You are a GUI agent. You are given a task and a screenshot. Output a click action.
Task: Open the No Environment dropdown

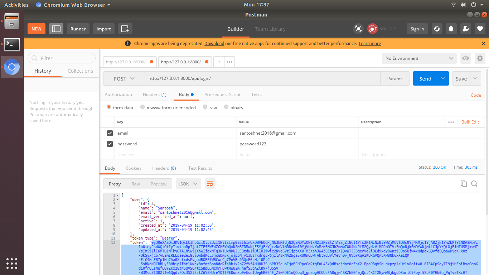pyautogui.click(x=419, y=58)
